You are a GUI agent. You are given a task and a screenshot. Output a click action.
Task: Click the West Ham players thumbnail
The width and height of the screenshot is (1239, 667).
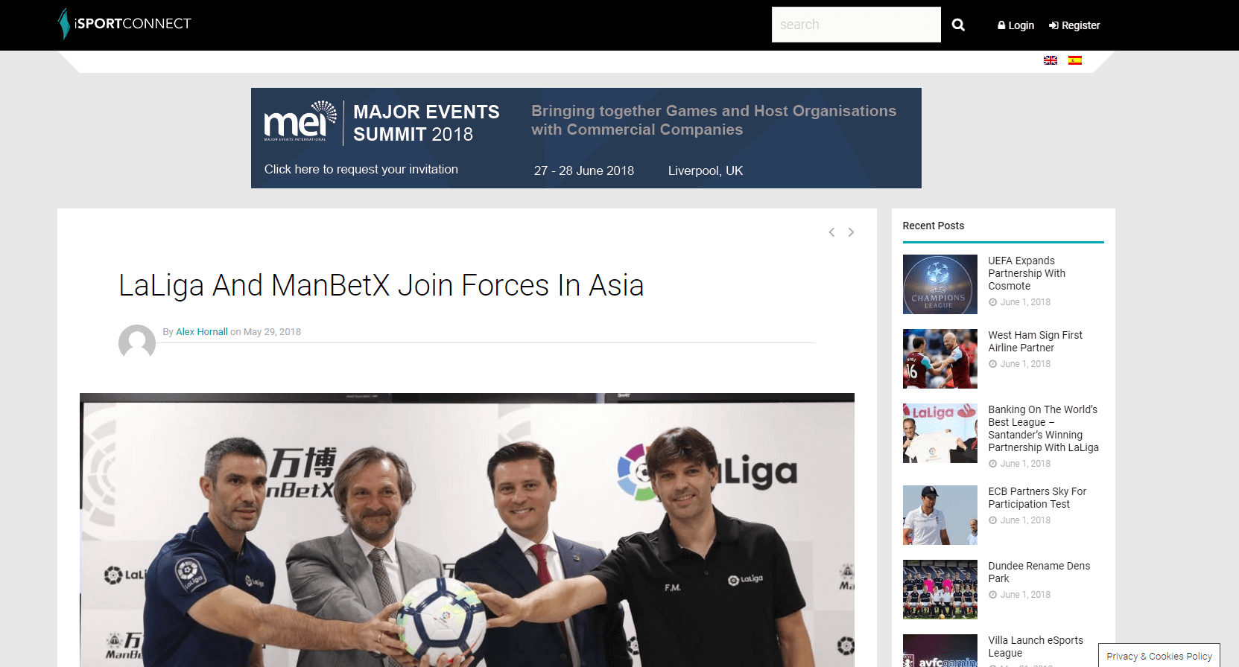click(939, 359)
